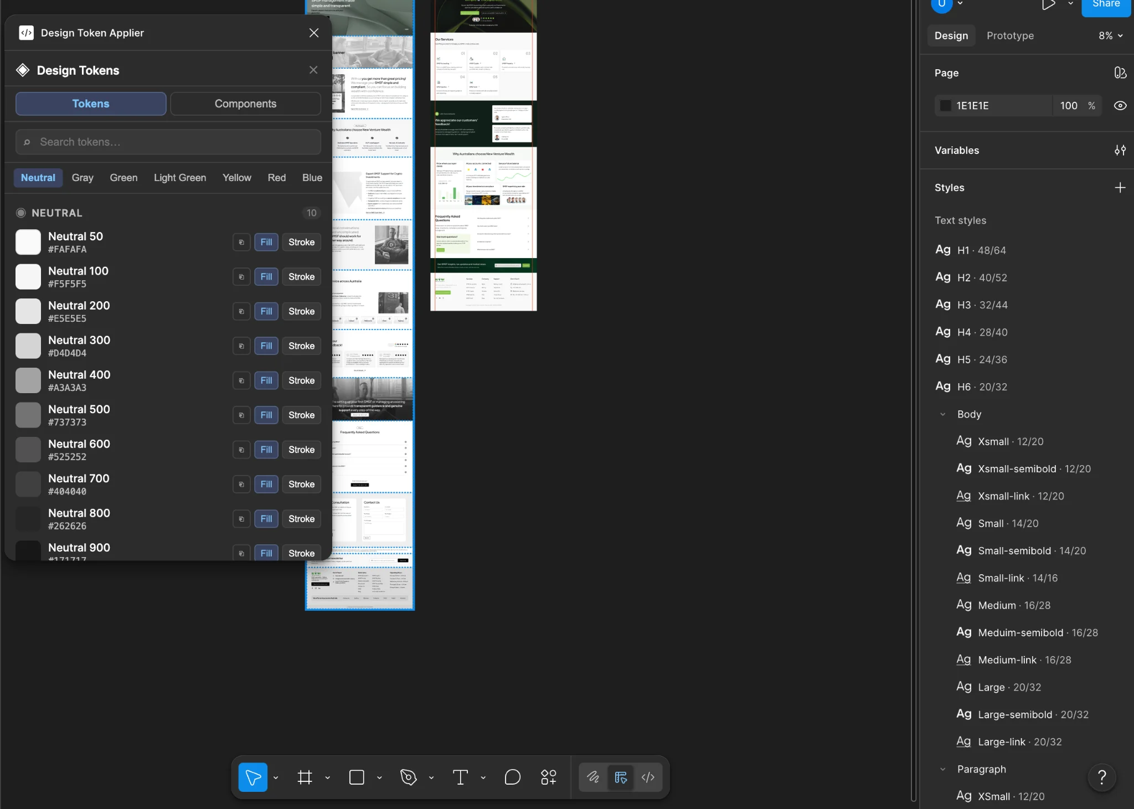The image size is (1134, 809).
Task: Select the Comment tool
Action: (512, 777)
